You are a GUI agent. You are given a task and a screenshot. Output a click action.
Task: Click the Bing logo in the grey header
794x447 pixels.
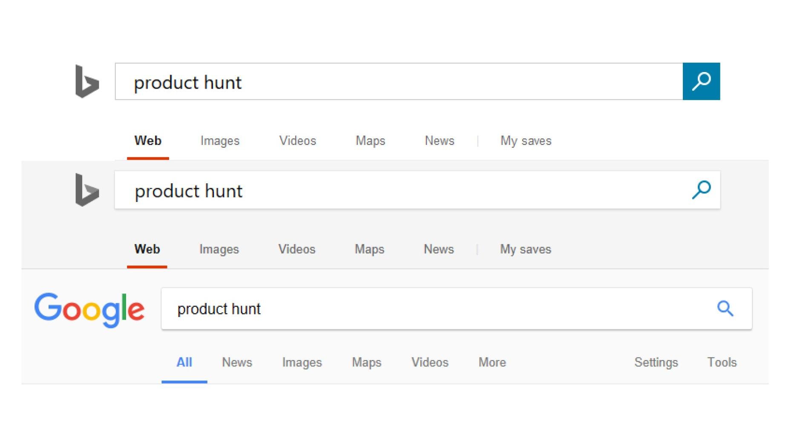tap(87, 190)
